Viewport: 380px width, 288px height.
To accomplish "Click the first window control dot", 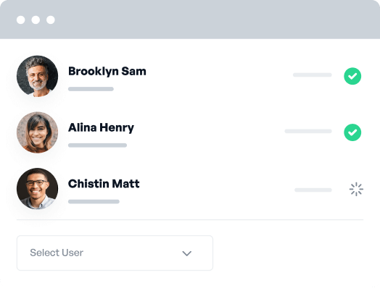I will pyautogui.click(x=21, y=20).
